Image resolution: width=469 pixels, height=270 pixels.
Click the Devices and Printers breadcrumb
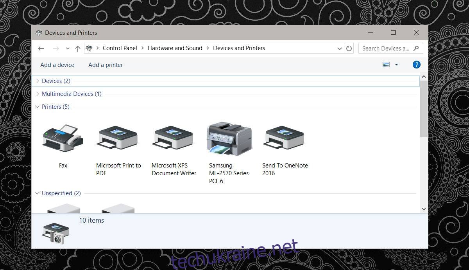coord(239,48)
